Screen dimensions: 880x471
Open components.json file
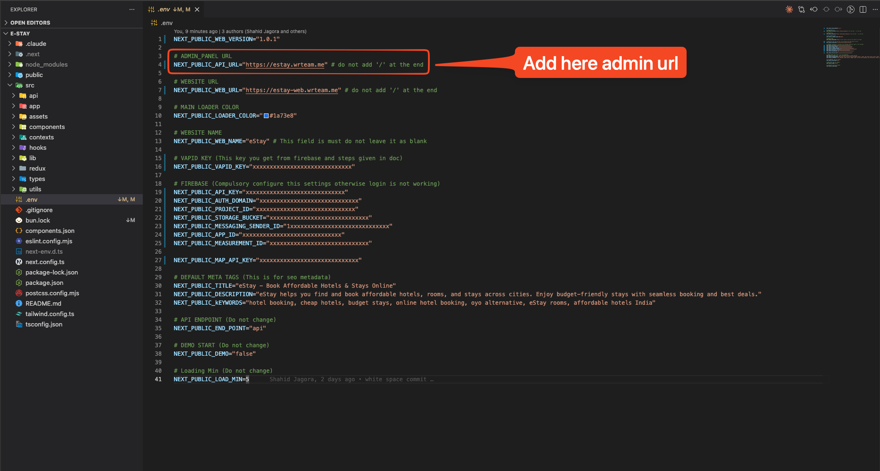pos(50,231)
